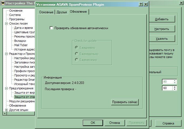Collapse the Список писем tree node
Image resolution: width=184 pixels, height=129 pixels.
pyautogui.click(x=6, y=23)
